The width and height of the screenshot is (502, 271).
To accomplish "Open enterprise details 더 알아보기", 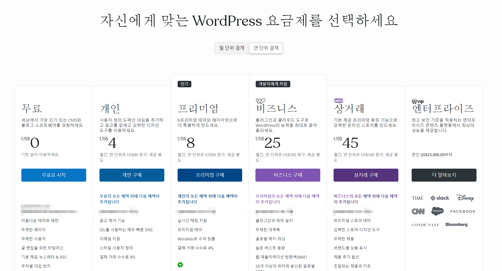I will [x=444, y=175].
